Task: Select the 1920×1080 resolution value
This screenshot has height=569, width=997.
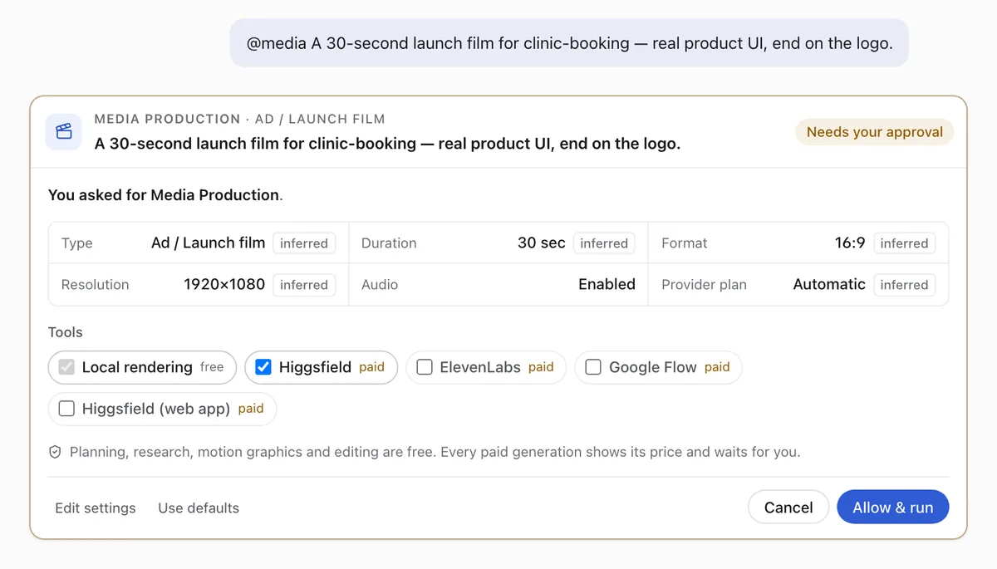Action: click(224, 285)
